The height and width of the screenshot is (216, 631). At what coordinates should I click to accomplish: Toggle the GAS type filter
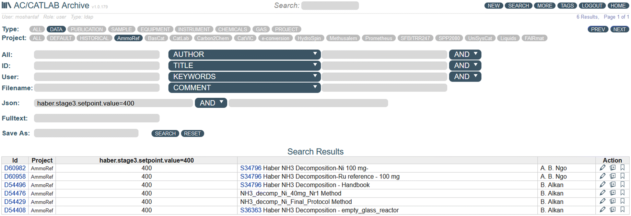point(261,29)
